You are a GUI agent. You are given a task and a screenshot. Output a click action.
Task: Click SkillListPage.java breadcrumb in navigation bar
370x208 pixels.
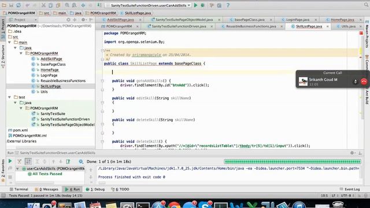[x=136, y=13]
